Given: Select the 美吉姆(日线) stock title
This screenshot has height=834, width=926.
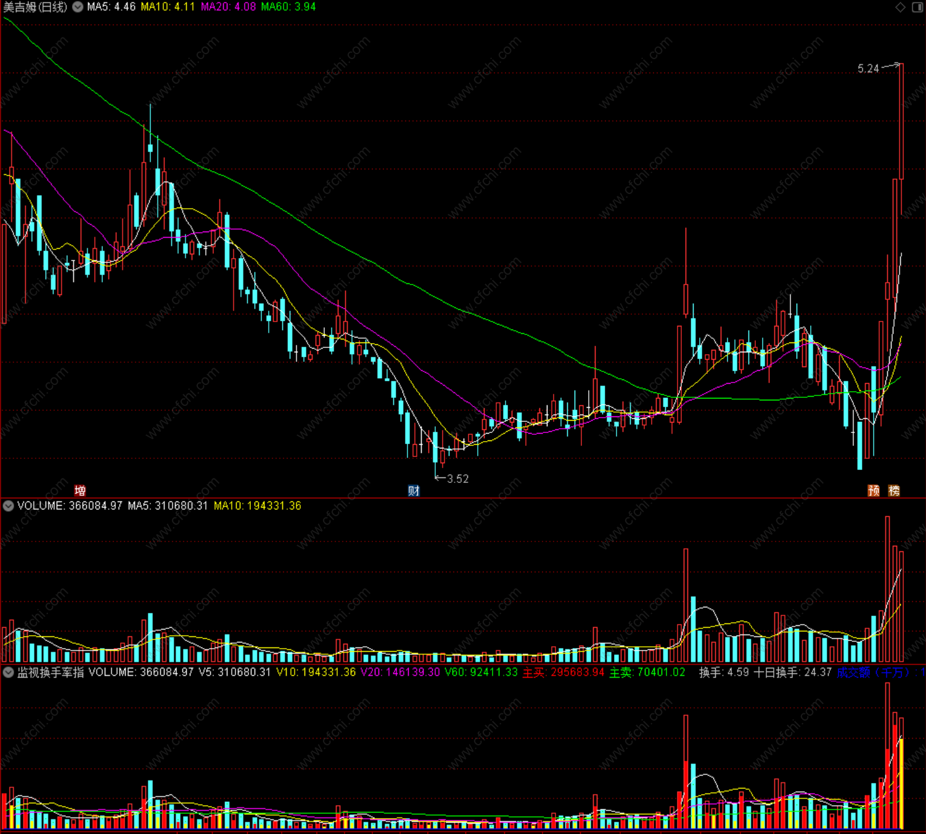Looking at the screenshot, I should pos(35,7).
